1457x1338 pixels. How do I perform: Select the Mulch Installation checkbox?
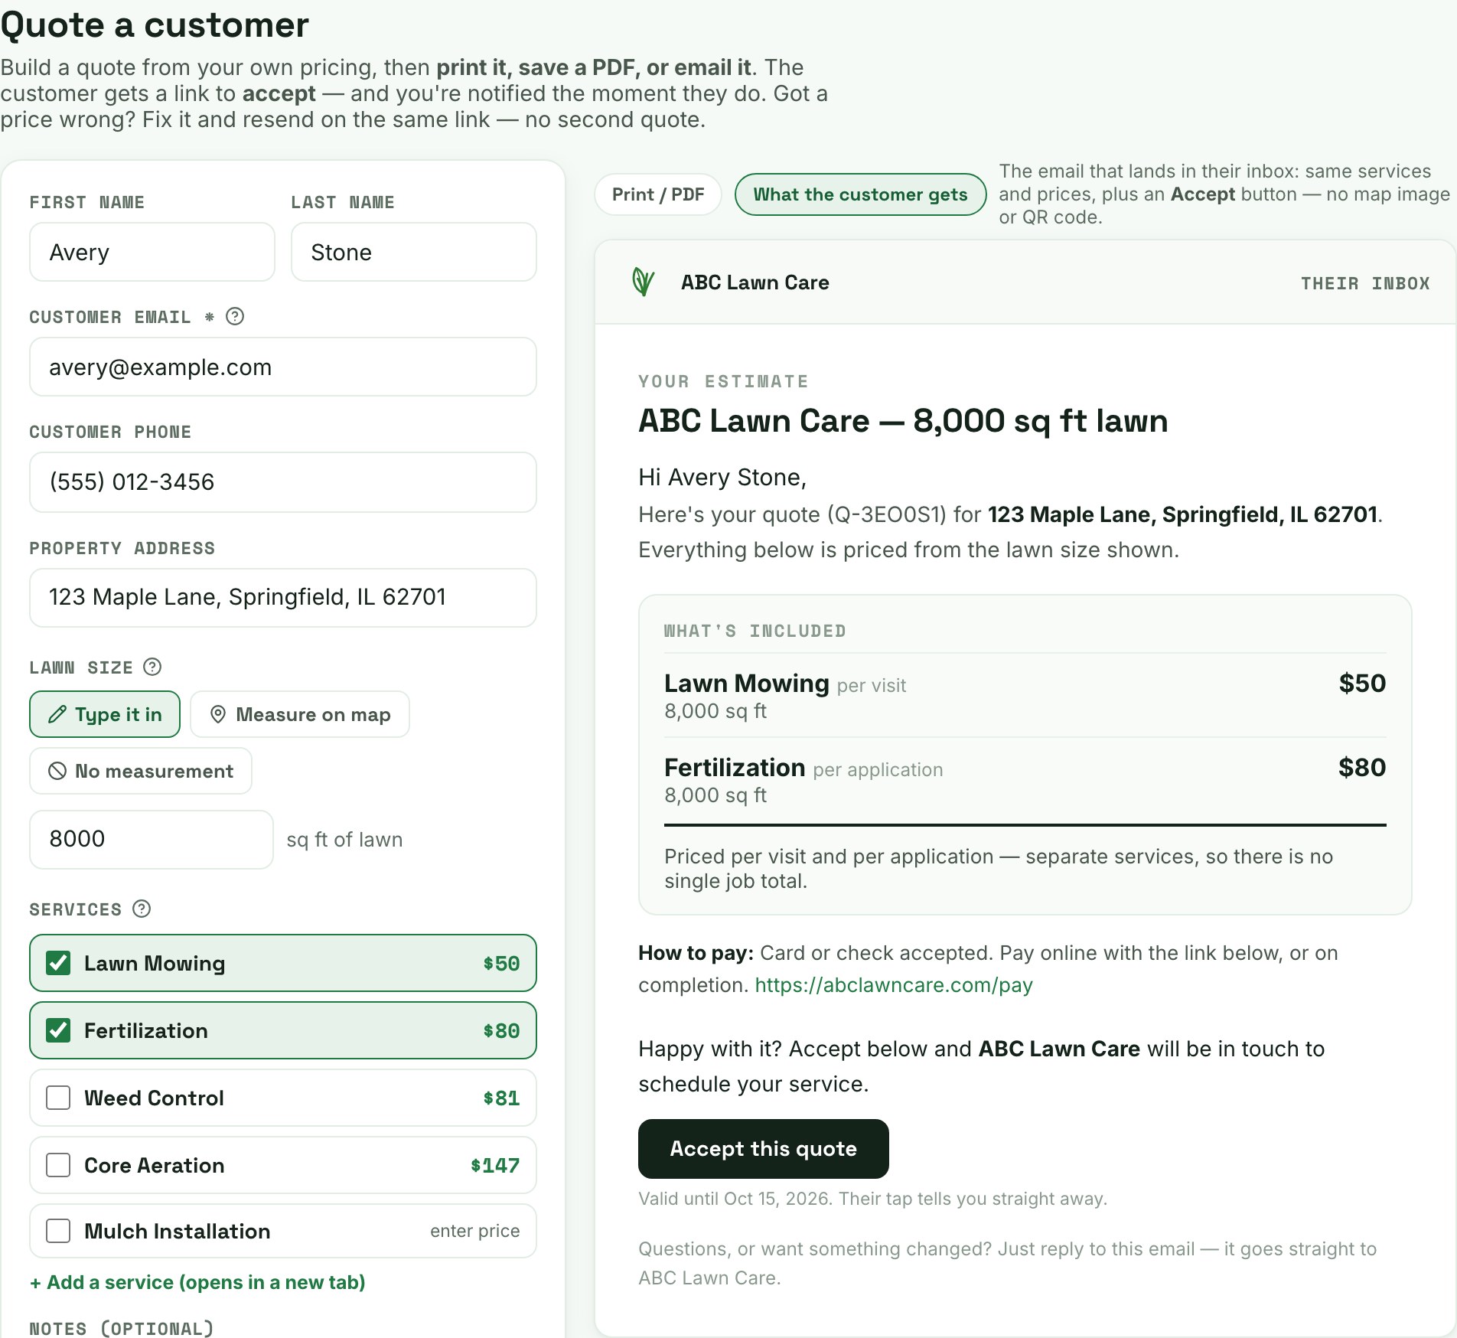coord(58,1231)
